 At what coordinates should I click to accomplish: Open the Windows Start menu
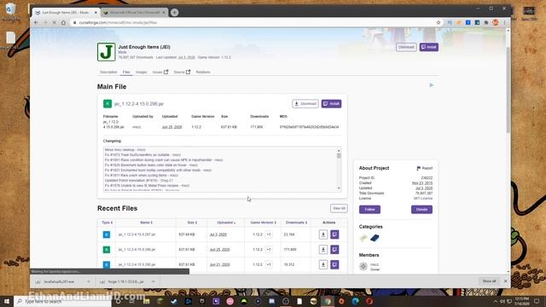click(x=7, y=301)
